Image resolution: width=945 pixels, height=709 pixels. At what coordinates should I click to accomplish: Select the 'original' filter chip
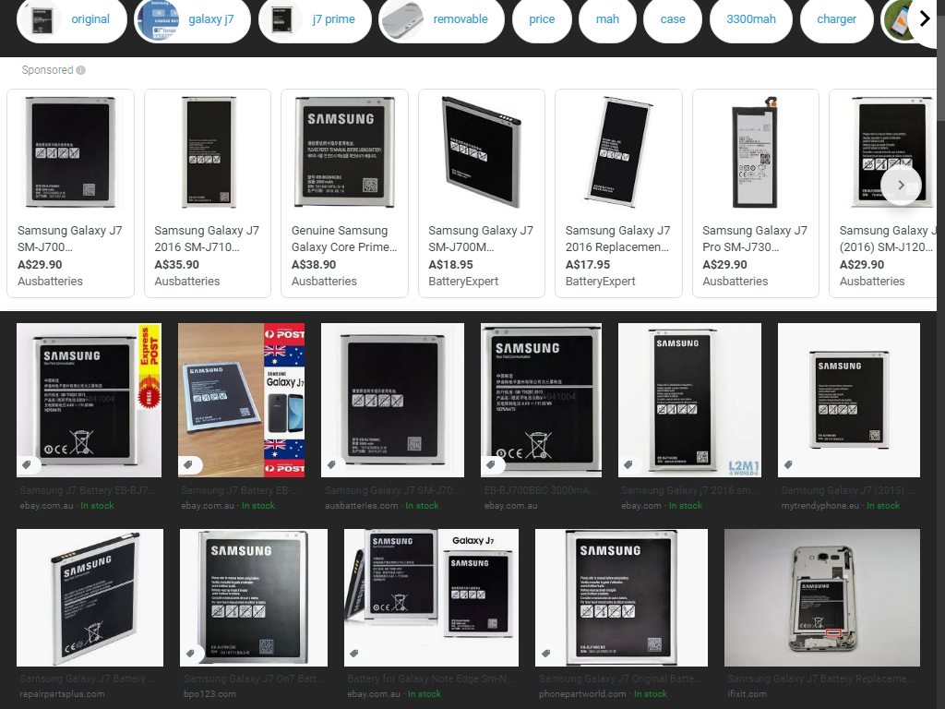click(72, 19)
